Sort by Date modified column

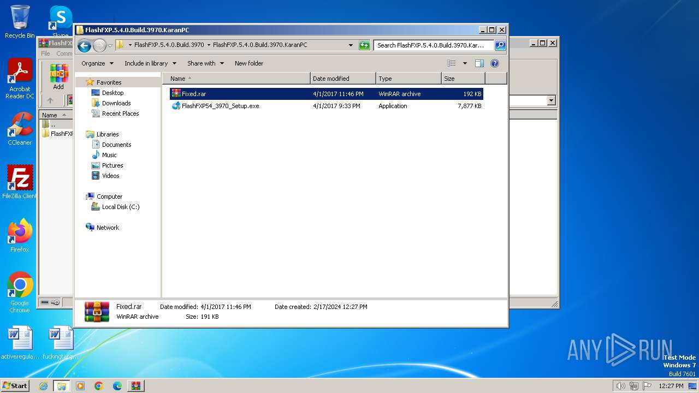coord(343,79)
